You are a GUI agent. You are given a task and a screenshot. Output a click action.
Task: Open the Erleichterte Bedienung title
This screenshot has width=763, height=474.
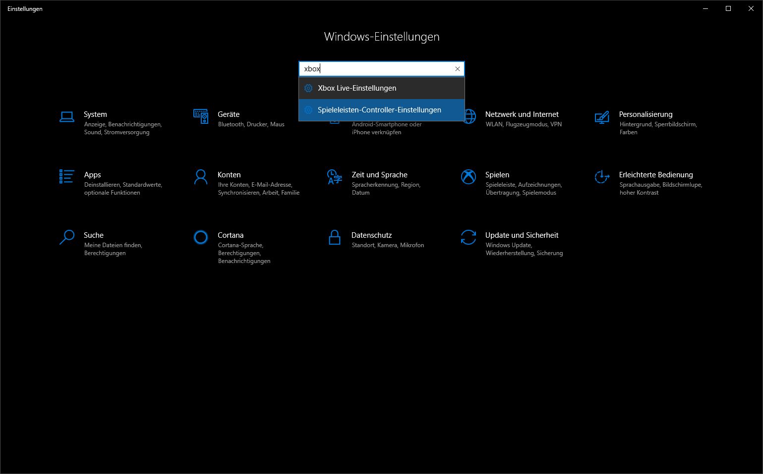click(x=656, y=175)
